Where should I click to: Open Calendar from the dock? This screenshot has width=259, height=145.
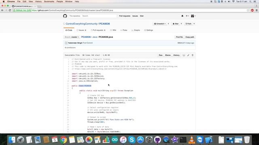coord(55,140)
